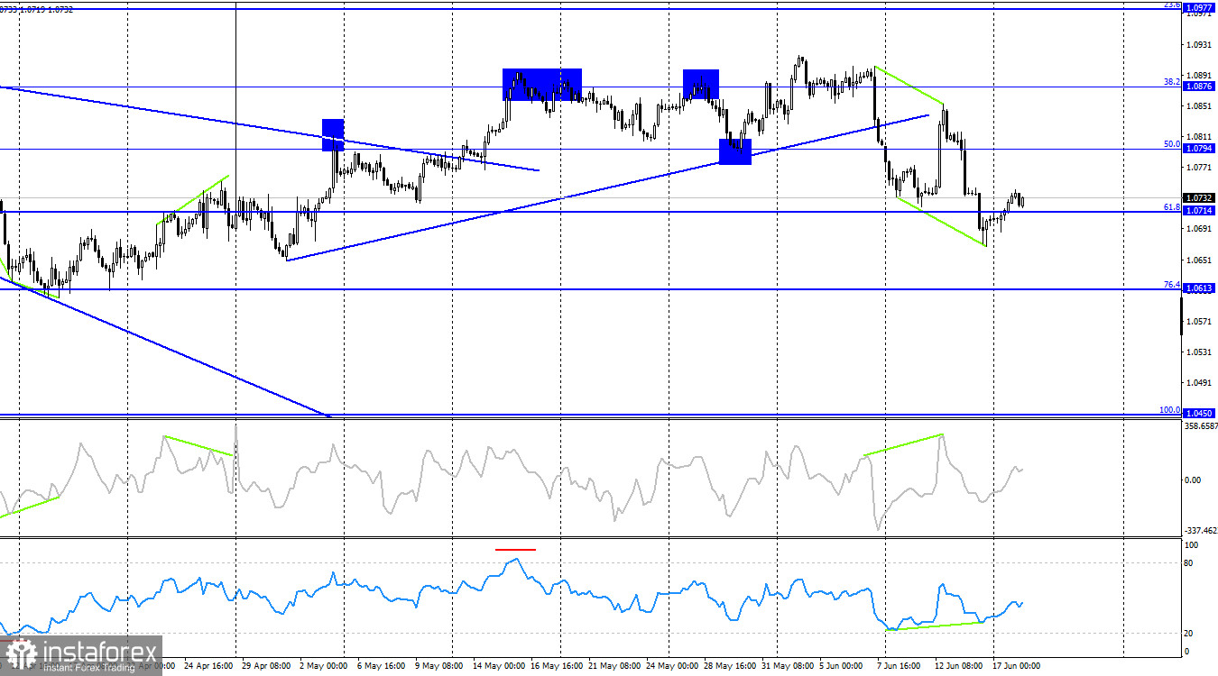Click the 50.0 Fibonacci level label
This screenshot has height=676, width=1218.
pyautogui.click(x=1171, y=143)
